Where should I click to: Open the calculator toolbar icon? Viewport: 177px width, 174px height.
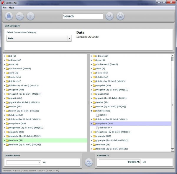coord(30,16)
